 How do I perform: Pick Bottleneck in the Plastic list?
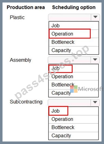pos(74,42)
